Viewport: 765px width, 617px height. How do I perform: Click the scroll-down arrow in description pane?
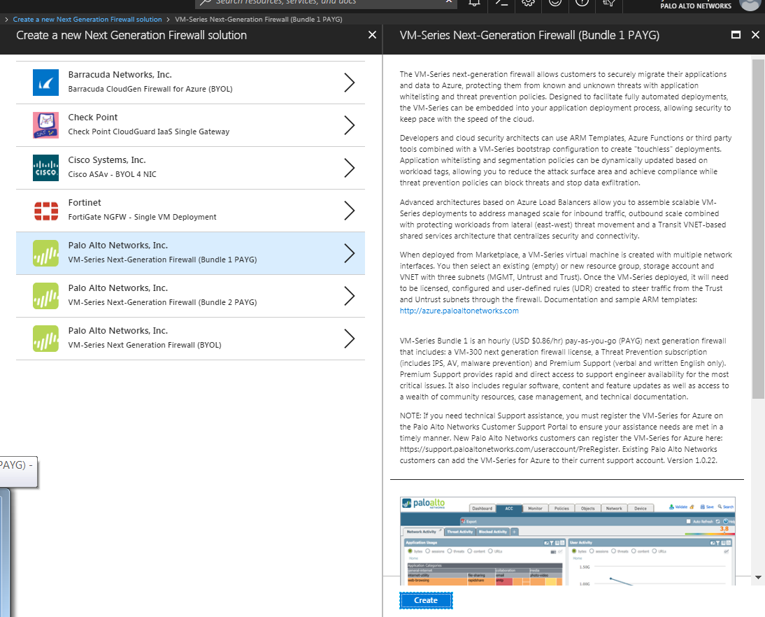(758, 577)
